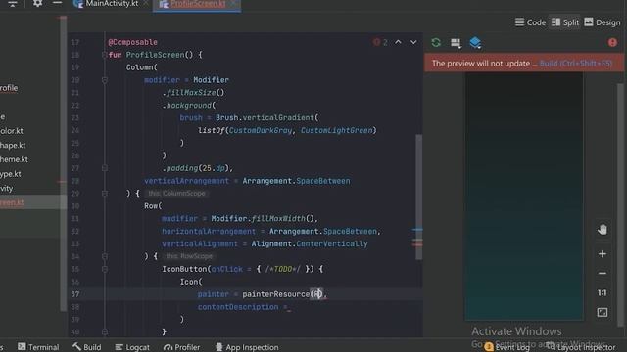Open the Profiler tool window

(181, 347)
